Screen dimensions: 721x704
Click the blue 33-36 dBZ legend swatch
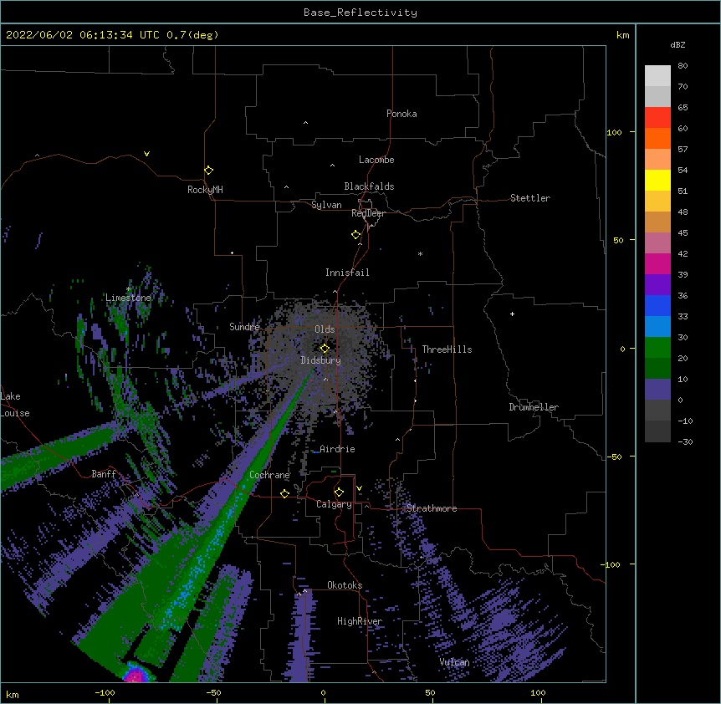(657, 305)
